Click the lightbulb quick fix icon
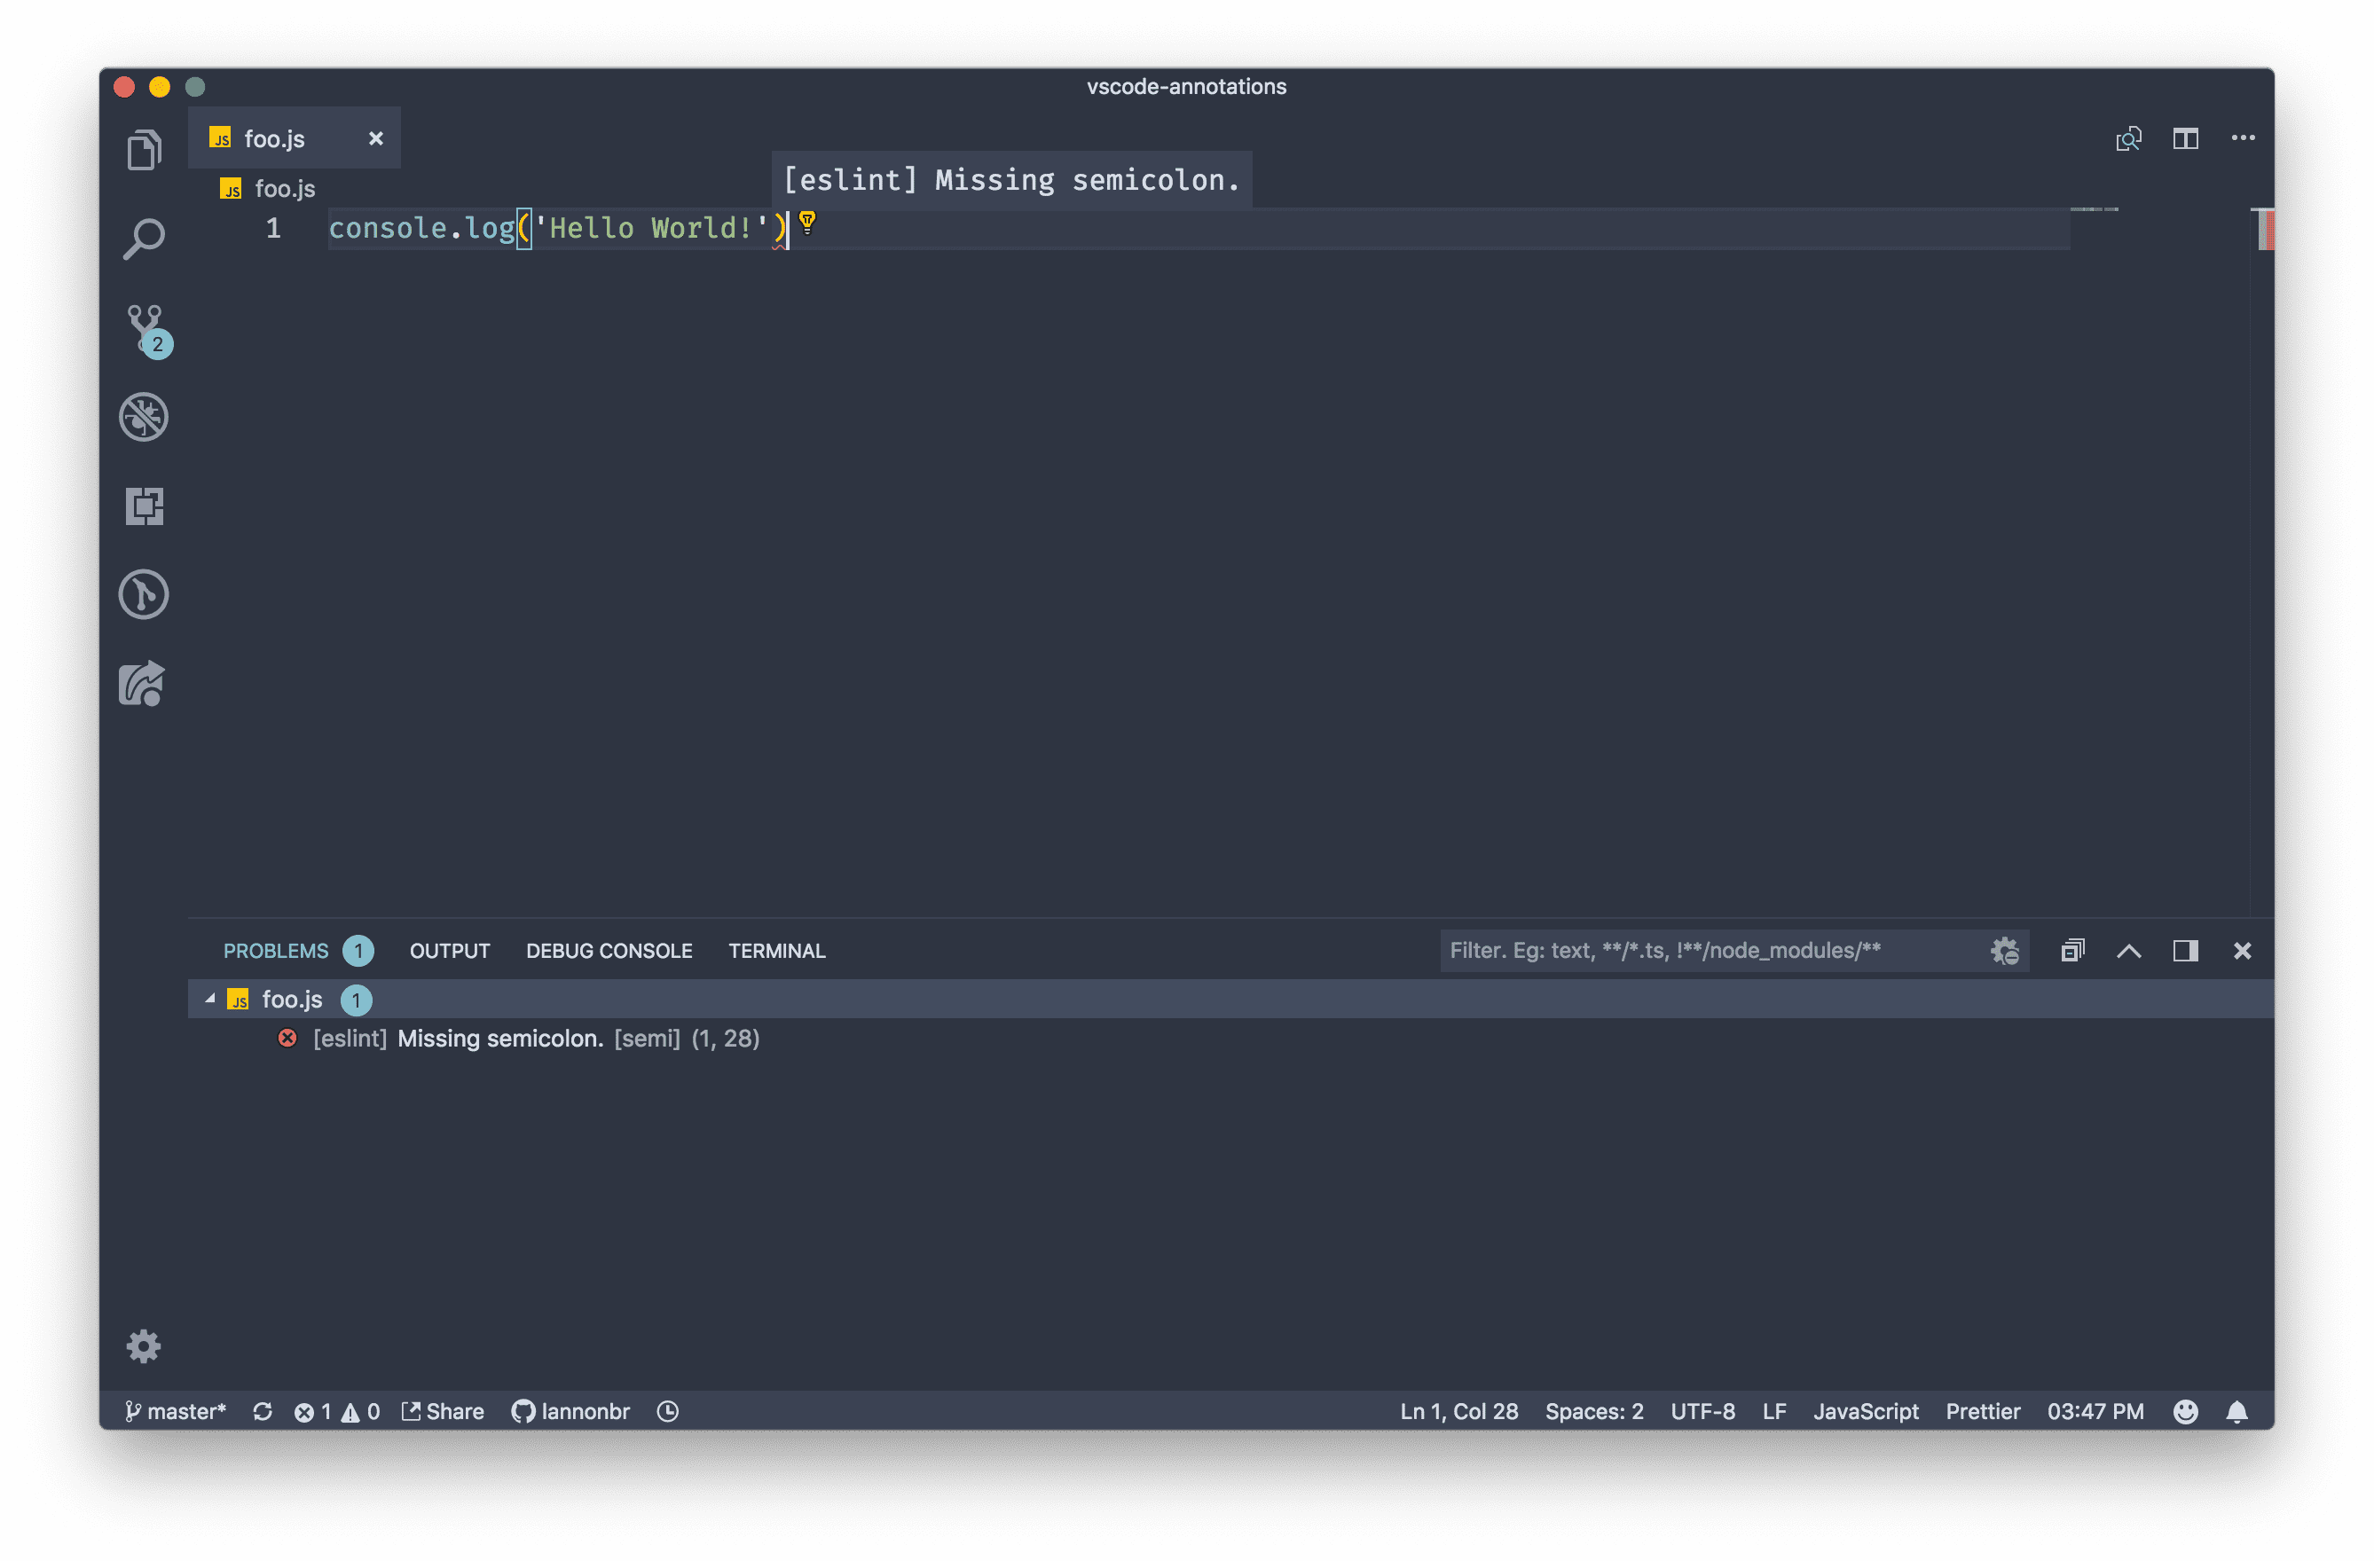The height and width of the screenshot is (1561, 2374). 807,223
